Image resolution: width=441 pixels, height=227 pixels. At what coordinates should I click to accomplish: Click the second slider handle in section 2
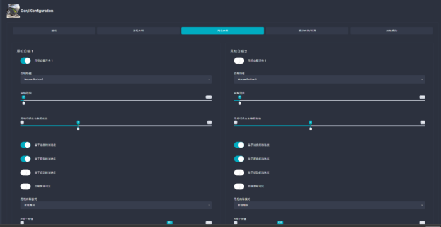coord(311,129)
